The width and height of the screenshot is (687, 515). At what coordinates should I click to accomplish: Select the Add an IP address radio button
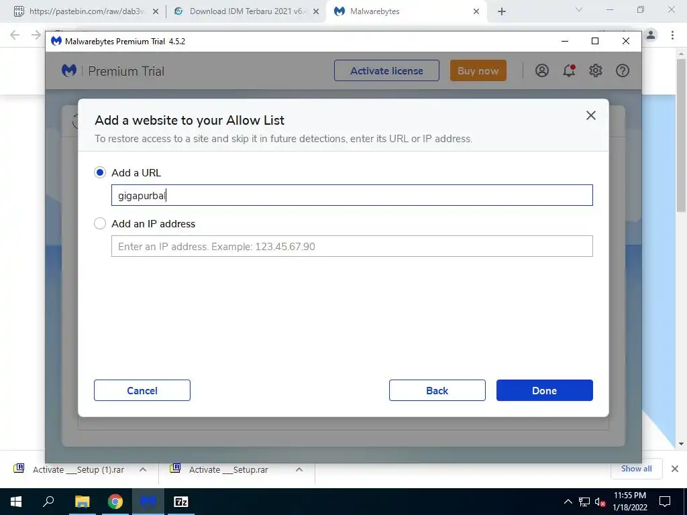click(100, 223)
